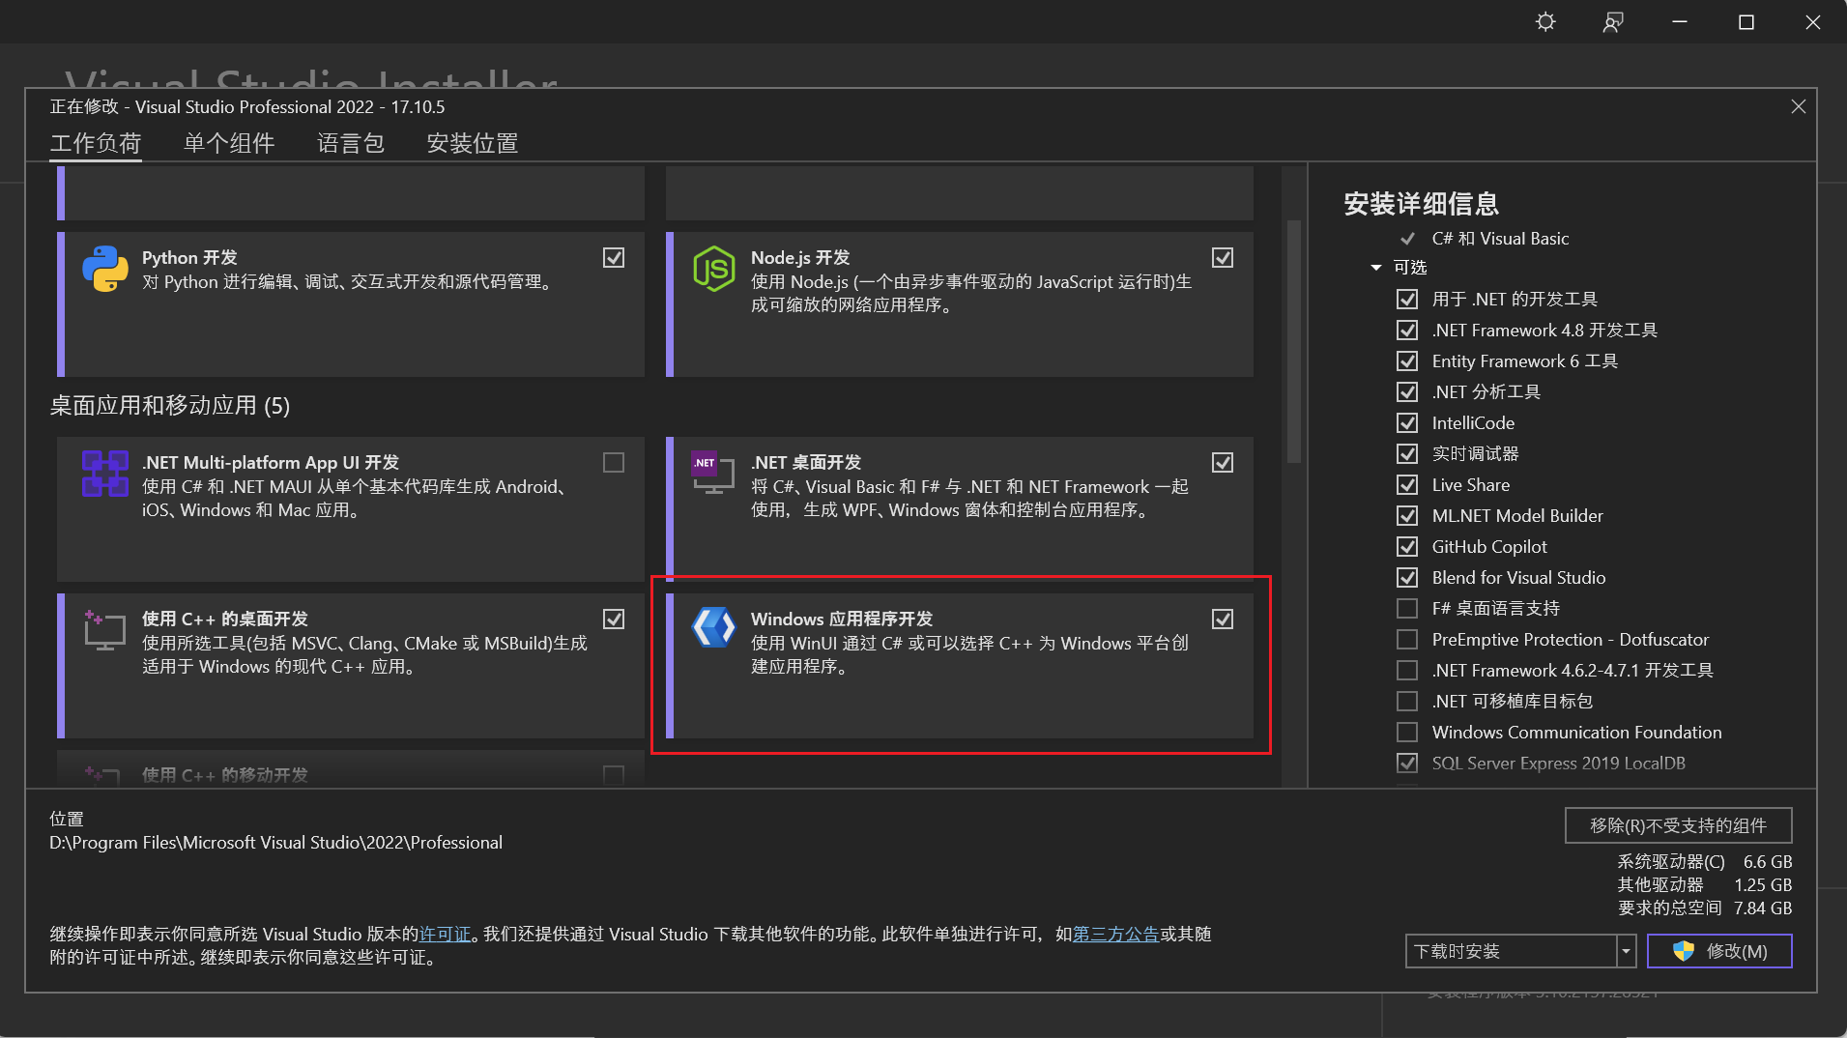This screenshot has height=1038, width=1847.
Task: Click the 修改(M) Modify button
Action: 1719,951
